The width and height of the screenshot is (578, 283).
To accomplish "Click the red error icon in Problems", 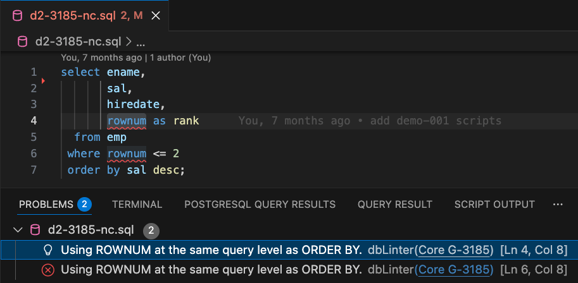I will coord(47,270).
